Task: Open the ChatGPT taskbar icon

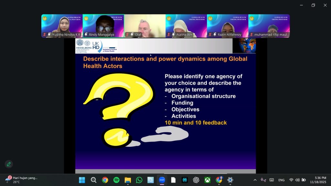Action: (196, 180)
